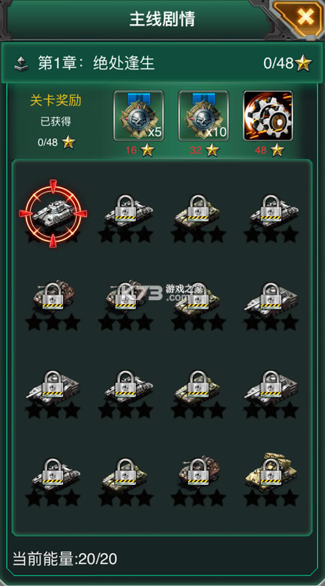The image size is (325, 586).
Task: Tap the locked stage ending the first row
Action: click(x=272, y=217)
